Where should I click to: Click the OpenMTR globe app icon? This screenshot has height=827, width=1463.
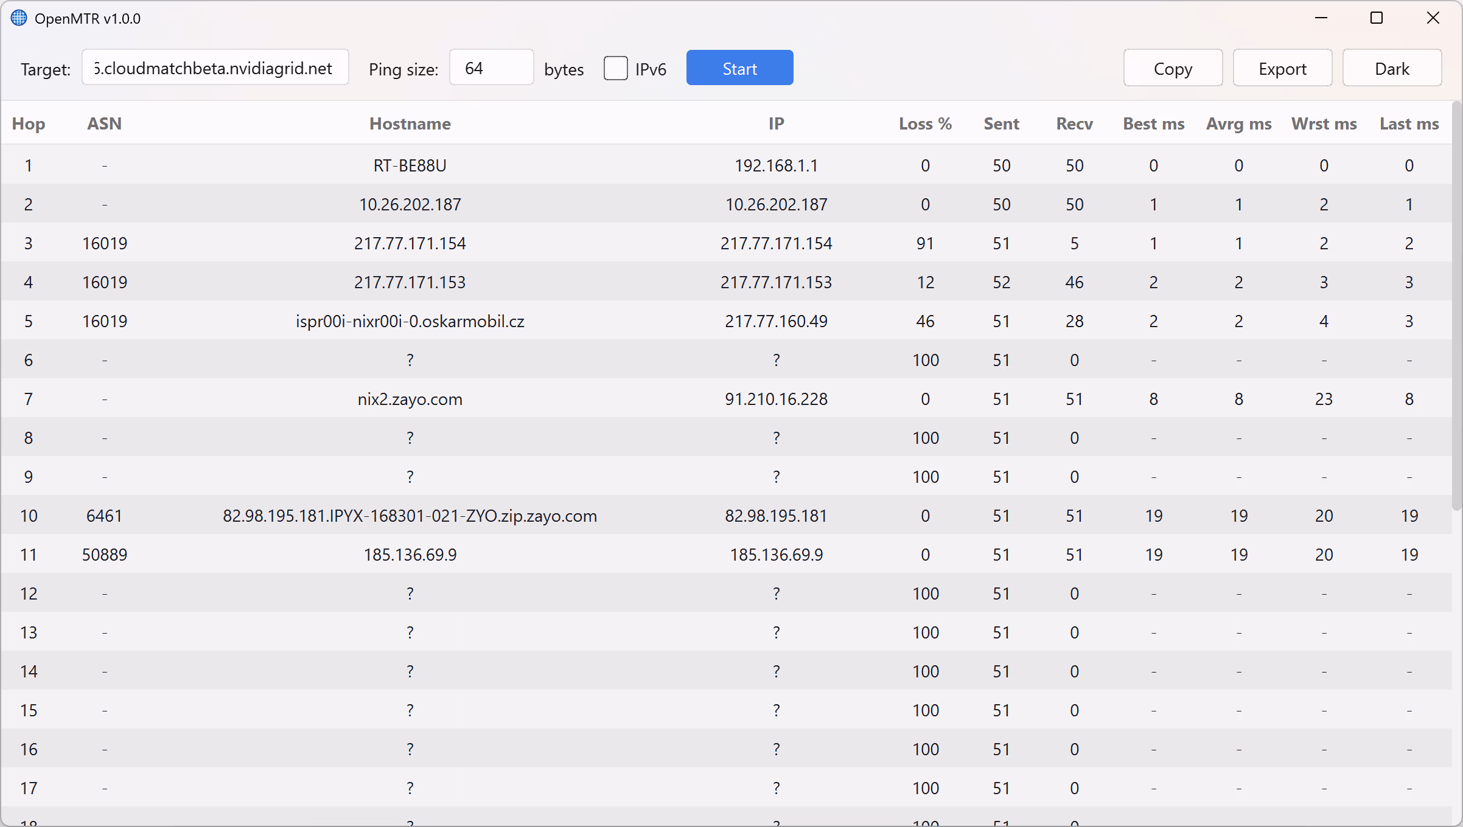click(x=19, y=18)
